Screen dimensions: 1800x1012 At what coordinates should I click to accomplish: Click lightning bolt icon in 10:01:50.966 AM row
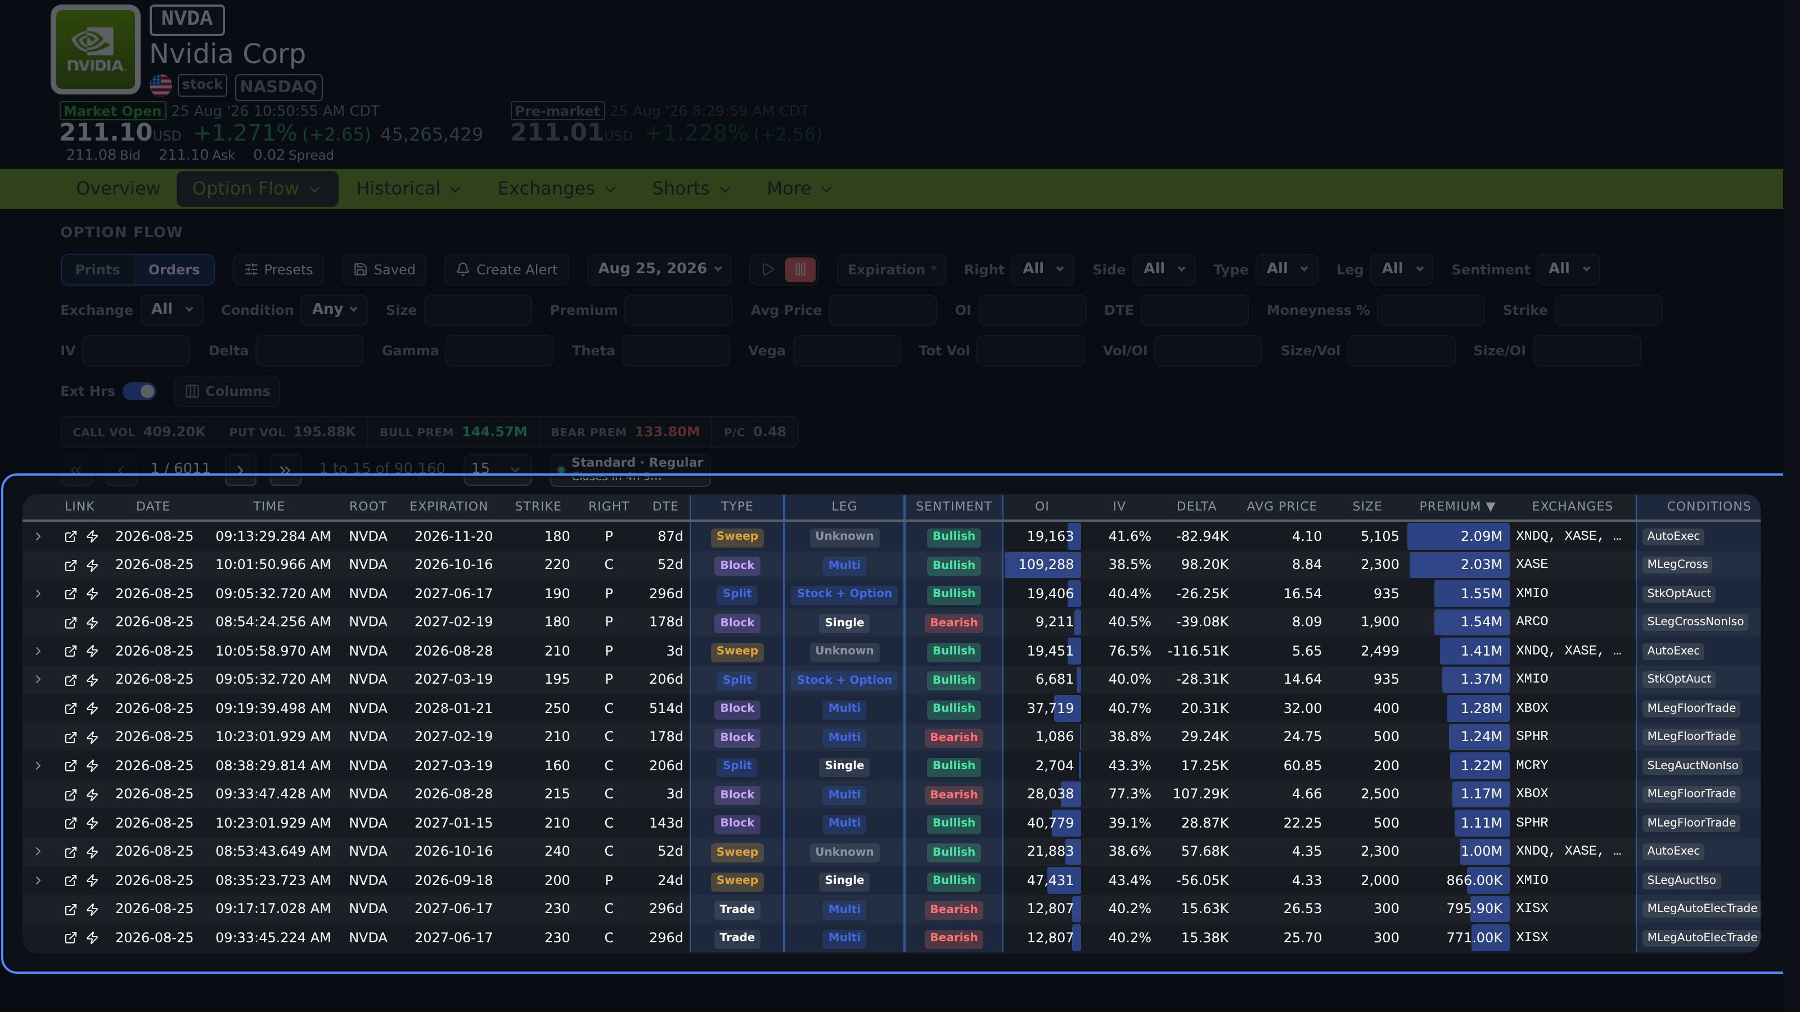pyautogui.click(x=92, y=565)
